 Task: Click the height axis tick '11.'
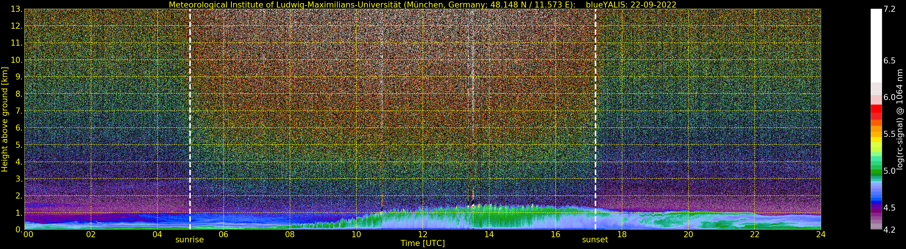(17, 43)
